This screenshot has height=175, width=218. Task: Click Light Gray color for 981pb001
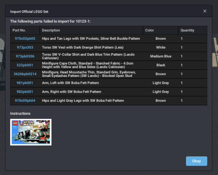(x=161, y=83)
